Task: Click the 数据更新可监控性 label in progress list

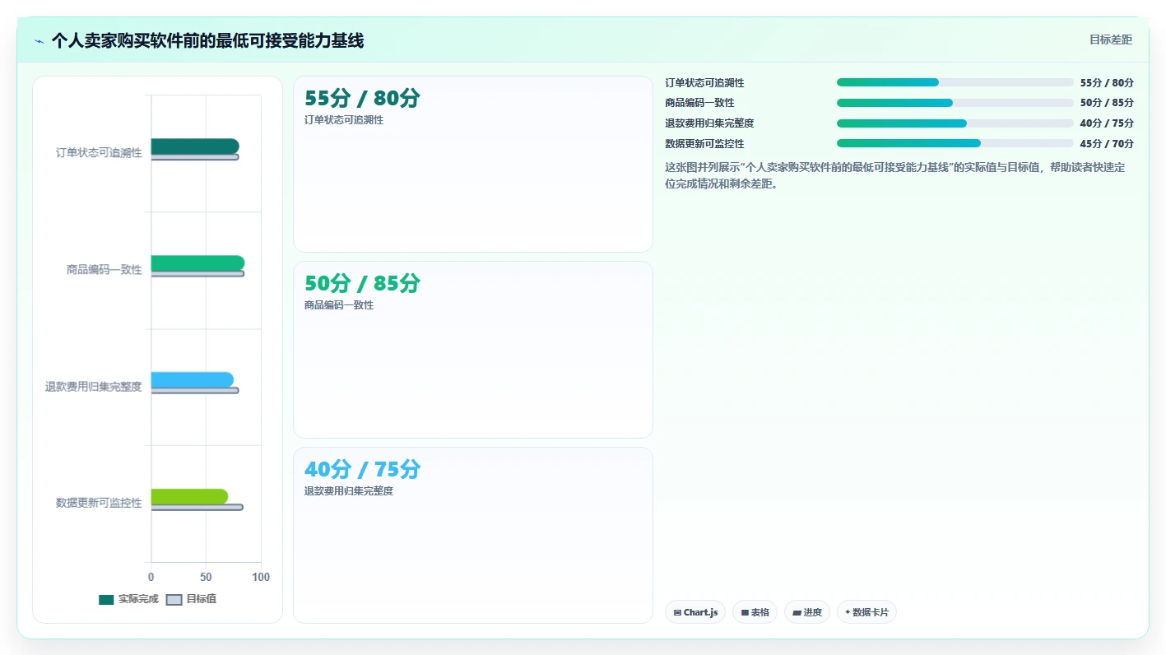Action: coord(704,144)
